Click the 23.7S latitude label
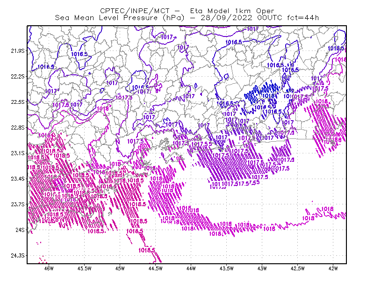Image resolution: width=374 pixels, height=289 pixels. (x=18, y=204)
